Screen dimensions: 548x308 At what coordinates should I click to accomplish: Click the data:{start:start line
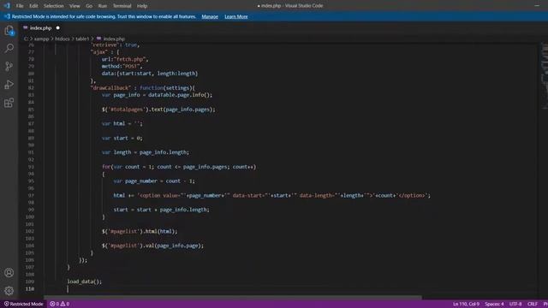point(150,74)
